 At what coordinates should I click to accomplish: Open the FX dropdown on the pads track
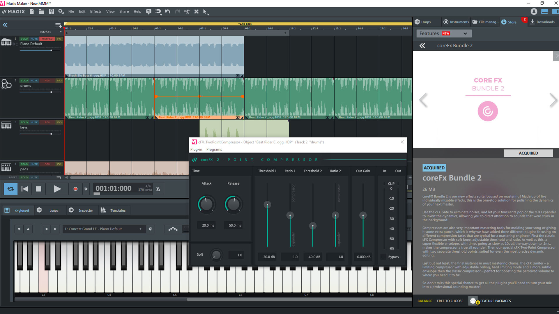[x=59, y=164]
